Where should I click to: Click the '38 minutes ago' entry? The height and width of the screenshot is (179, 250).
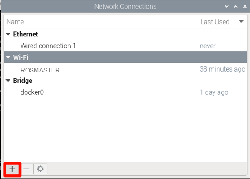223,69
